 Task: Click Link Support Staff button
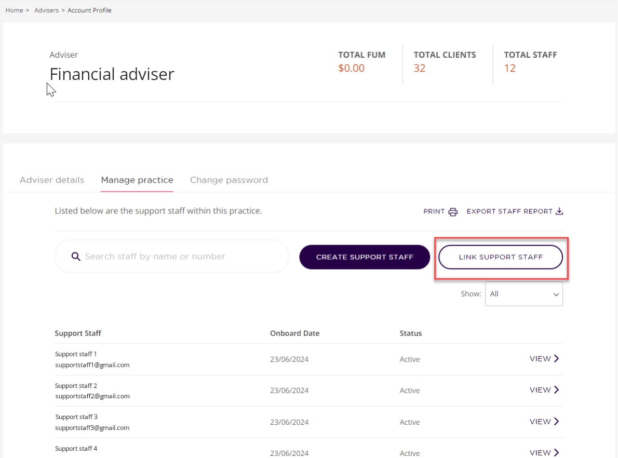click(501, 257)
